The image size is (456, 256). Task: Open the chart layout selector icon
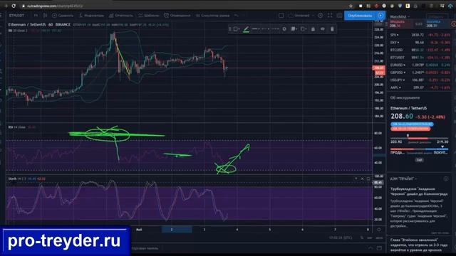pyautogui.click(x=281, y=16)
